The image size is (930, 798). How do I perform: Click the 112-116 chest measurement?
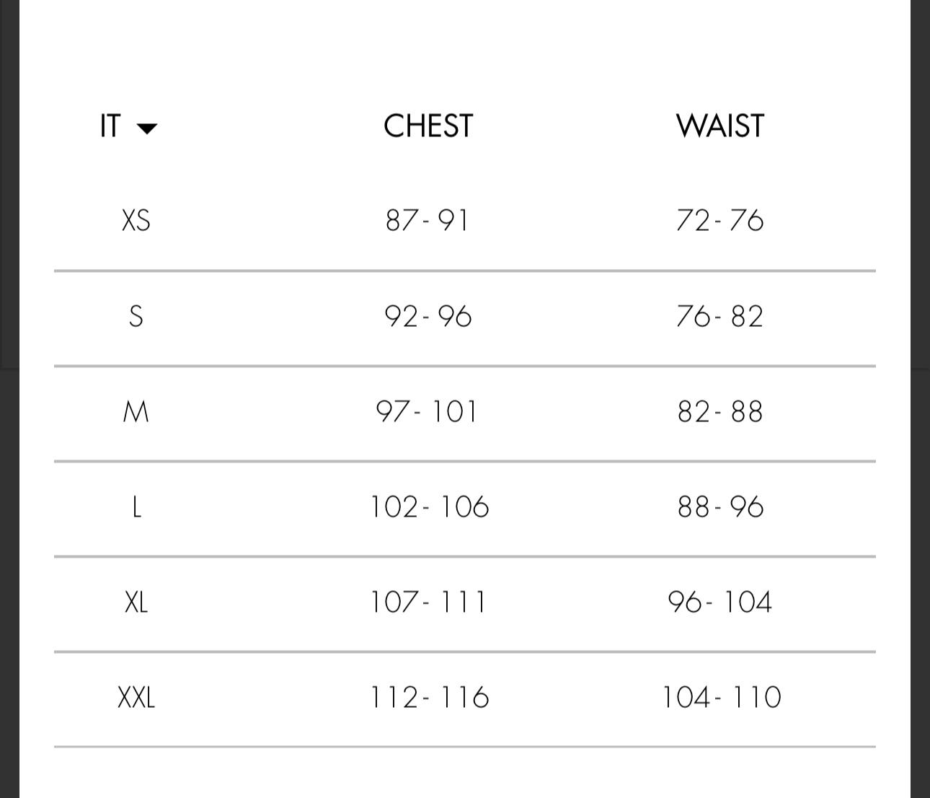tap(430, 698)
